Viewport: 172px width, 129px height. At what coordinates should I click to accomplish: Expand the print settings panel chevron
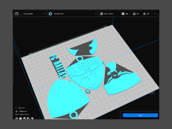(x=155, y=14)
